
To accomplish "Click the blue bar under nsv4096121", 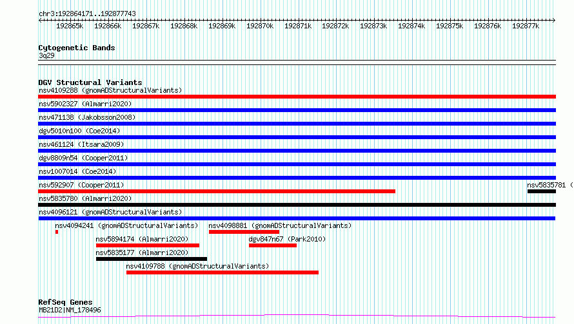I will pos(297,218).
